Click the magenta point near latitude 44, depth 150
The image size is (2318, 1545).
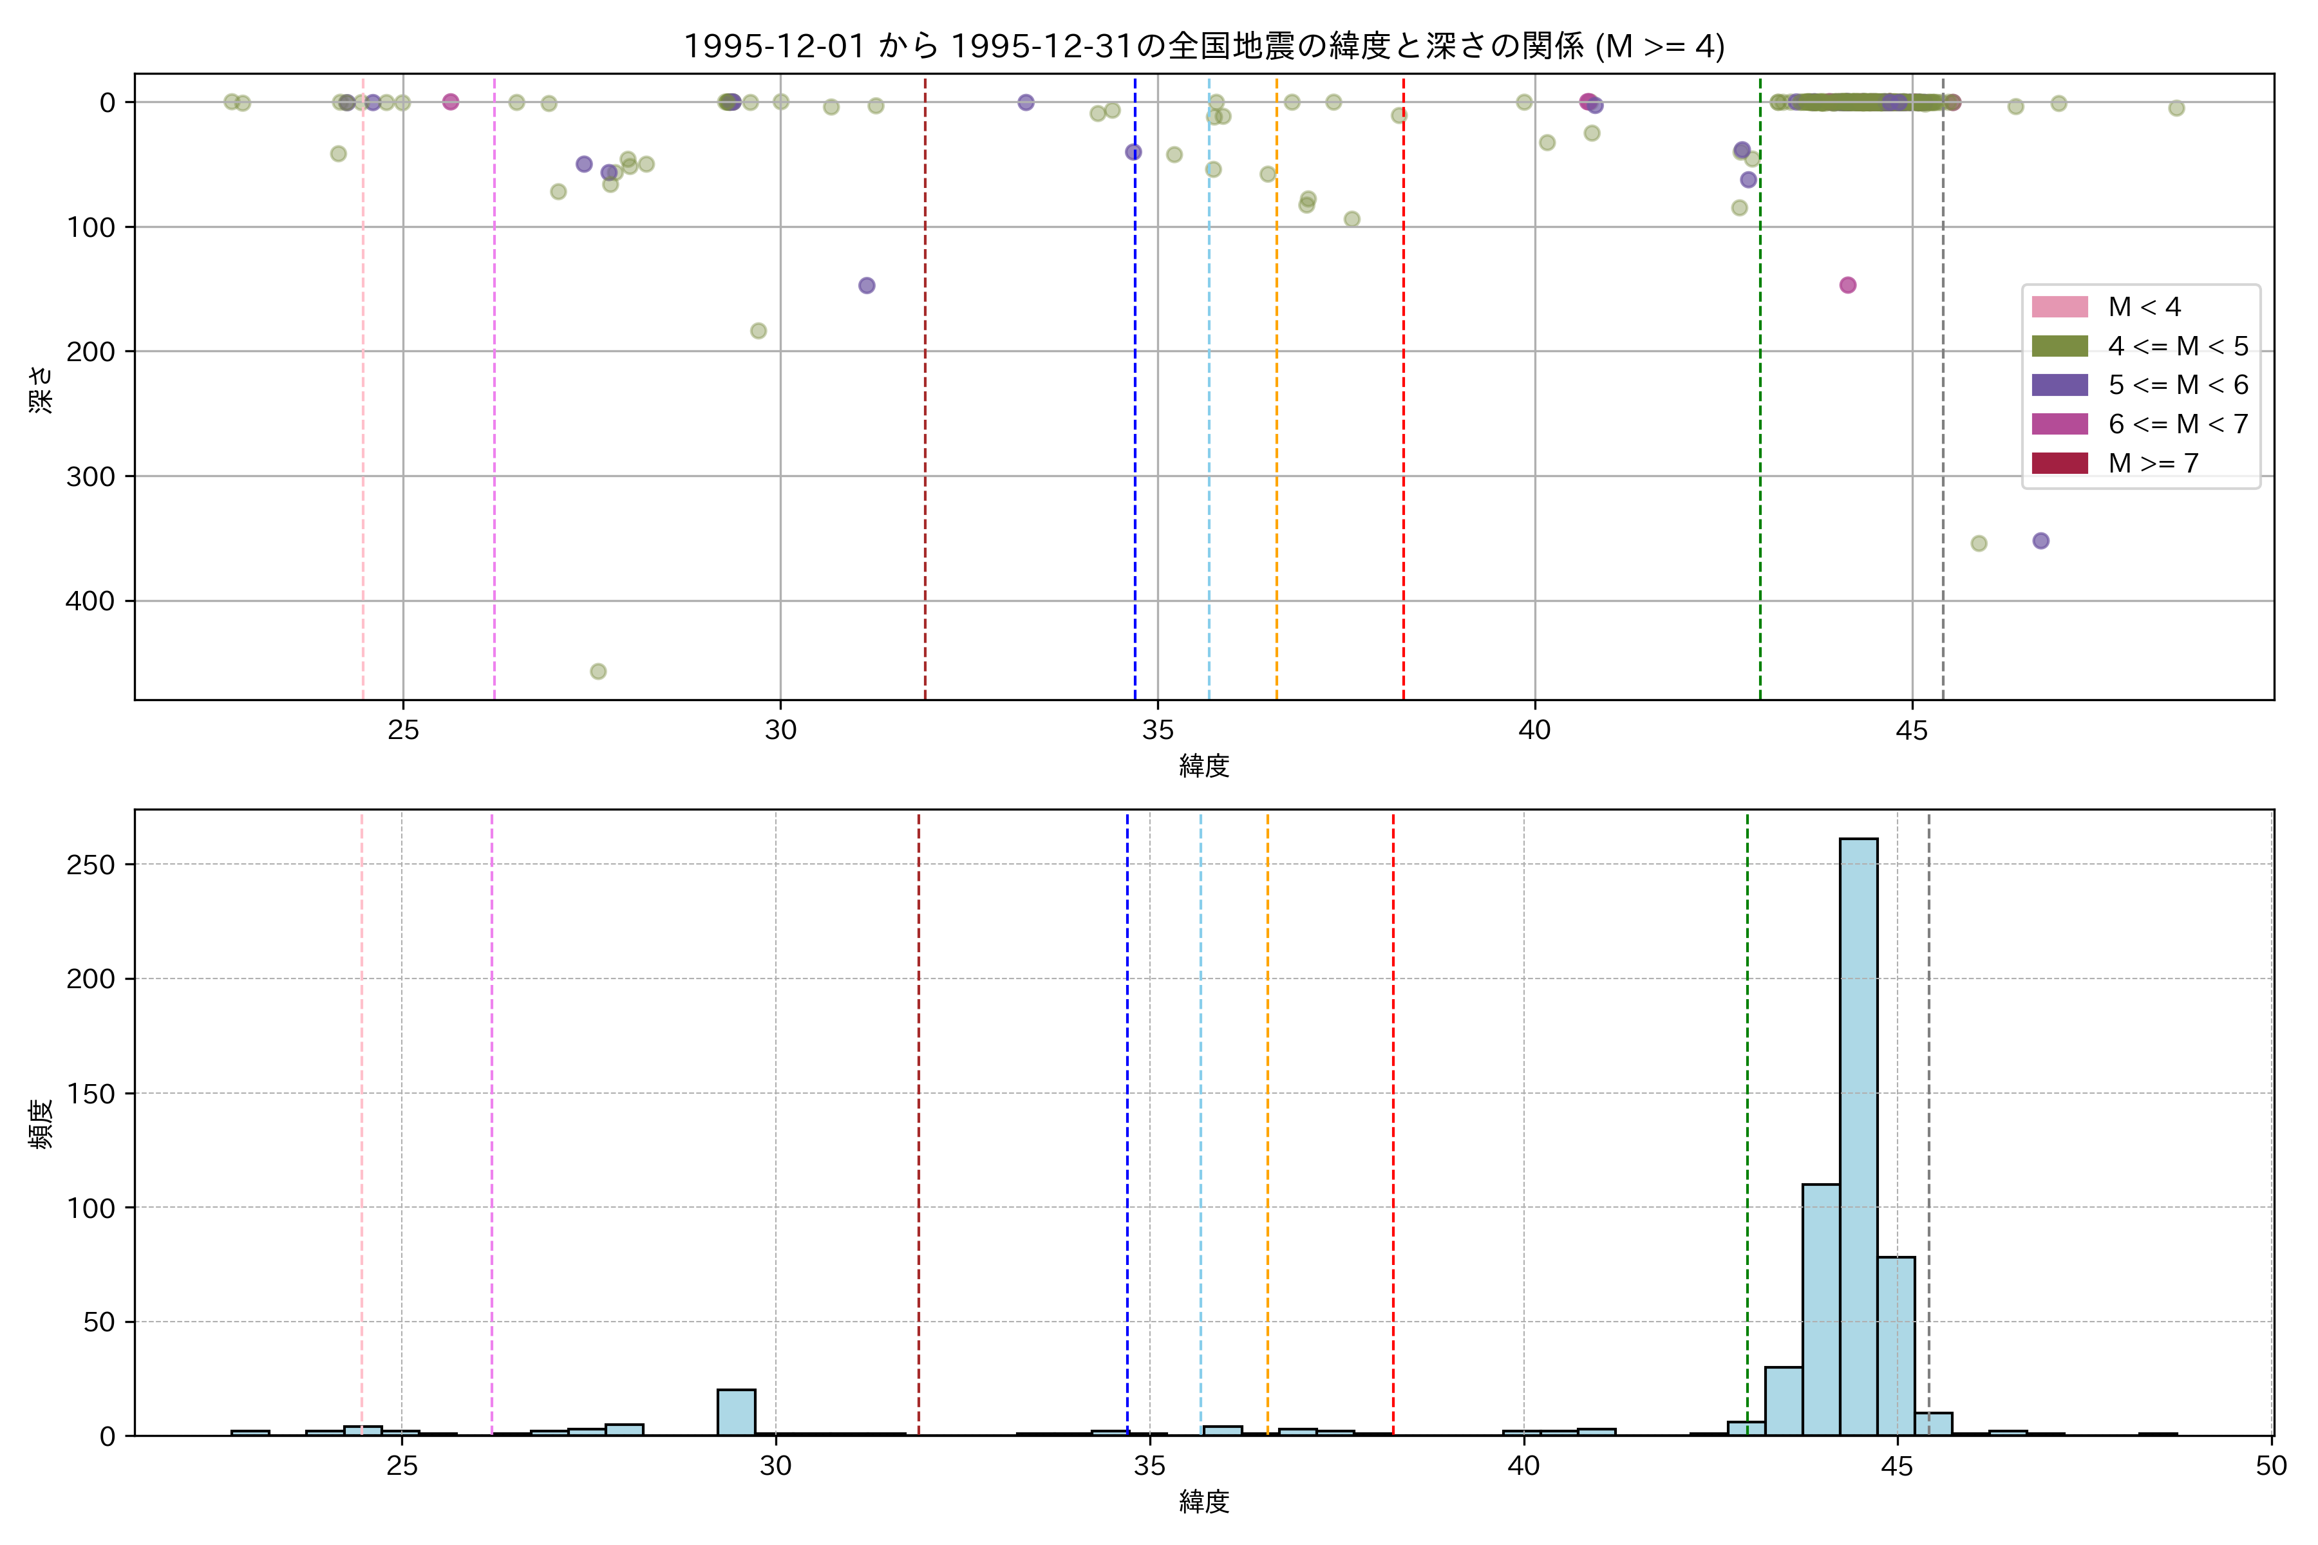coord(1847,285)
